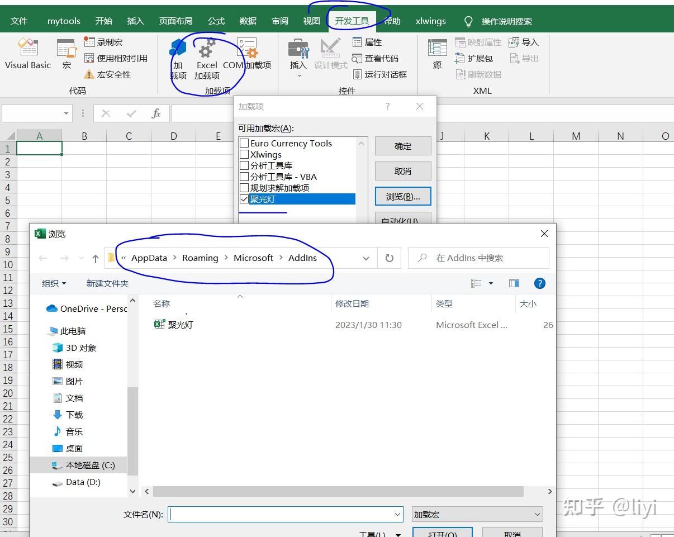Viewport: 674px width, 537px height.
Task: Open Excel add-ins (Excel 加载项) gear icon
Action: 207,59
